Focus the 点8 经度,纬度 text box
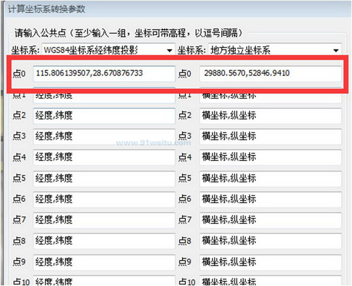This screenshot has height=286, width=352. 104,241
